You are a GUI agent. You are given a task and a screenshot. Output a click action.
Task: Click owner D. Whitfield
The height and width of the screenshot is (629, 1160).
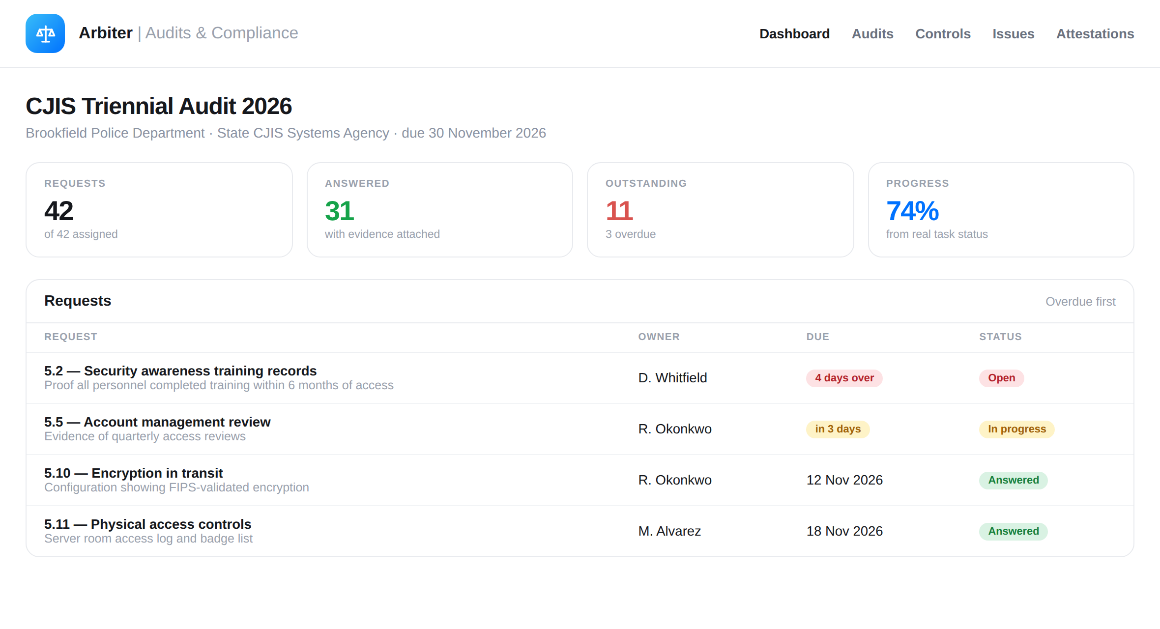tap(672, 378)
